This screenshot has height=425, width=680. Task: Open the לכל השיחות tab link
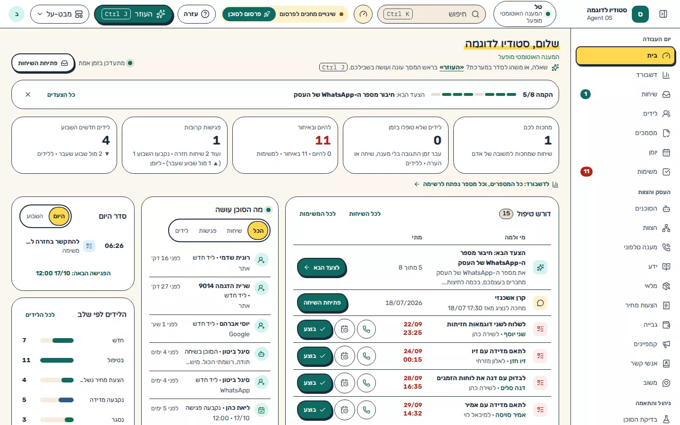coord(365,214)
